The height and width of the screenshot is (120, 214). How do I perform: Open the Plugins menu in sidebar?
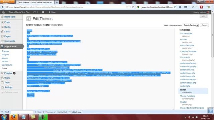[8, 73]
